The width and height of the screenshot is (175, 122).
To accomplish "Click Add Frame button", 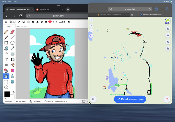I will (x=21, y=101).
